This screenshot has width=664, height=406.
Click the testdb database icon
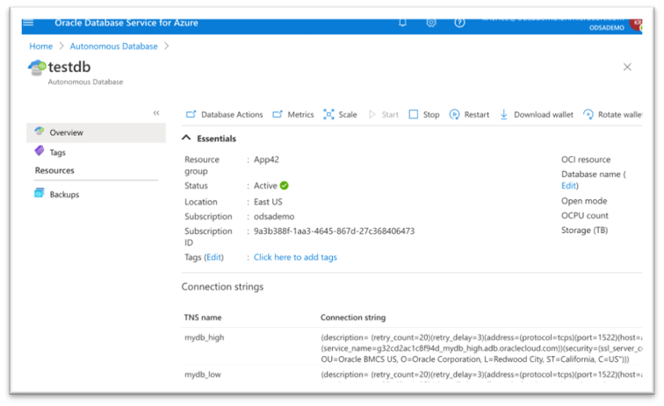[37, 68]
